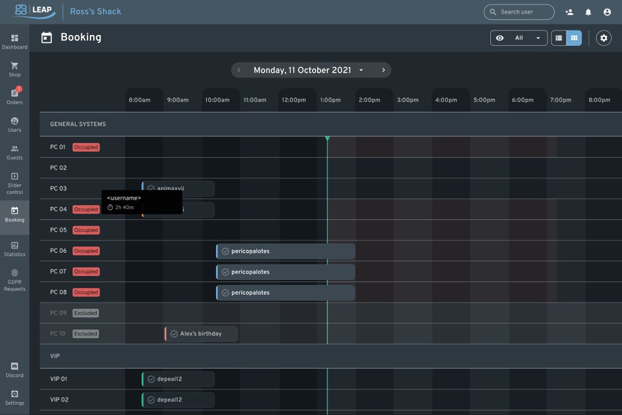
Task: Open the account profile icon
Action: [x=607, y=12]
